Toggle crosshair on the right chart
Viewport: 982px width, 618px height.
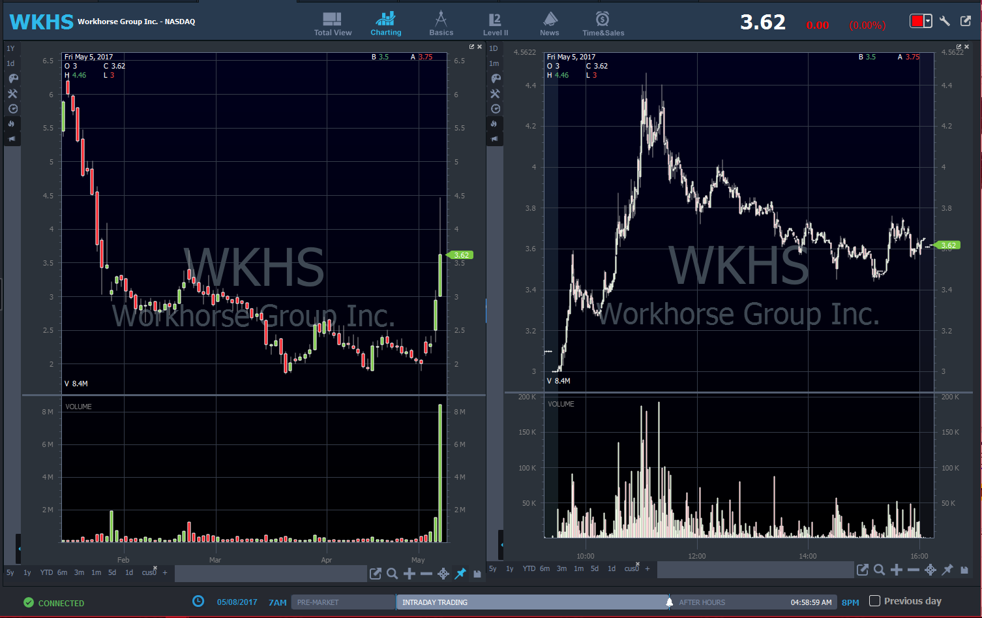(930, 570)
